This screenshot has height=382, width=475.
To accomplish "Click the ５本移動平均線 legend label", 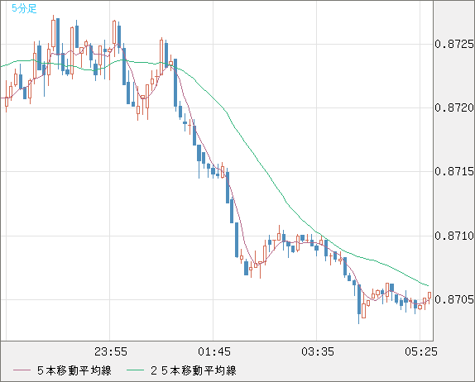I will point(74,370).
